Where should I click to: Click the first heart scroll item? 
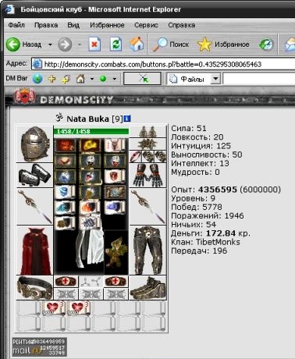[x=53, y=308]
